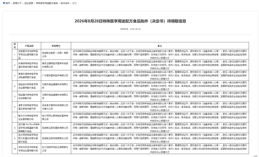Click 无锡市恒益健康科技有限公司 in row 5
Screen dimensions: 259x157
pyautogui.click(x=56, y=97)
